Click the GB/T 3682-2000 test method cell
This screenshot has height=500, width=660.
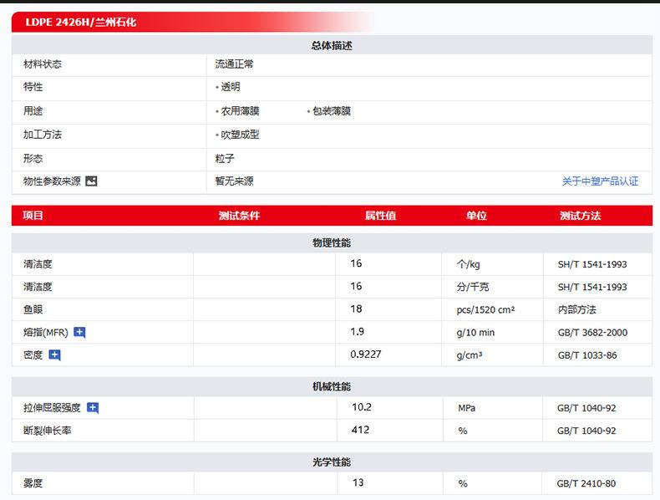(x=592, y=333)
